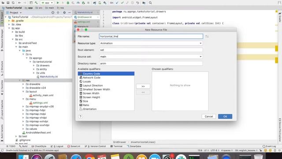Open the app run configuration dropdown
Viewport: 282px width, 159px height.
47,3
